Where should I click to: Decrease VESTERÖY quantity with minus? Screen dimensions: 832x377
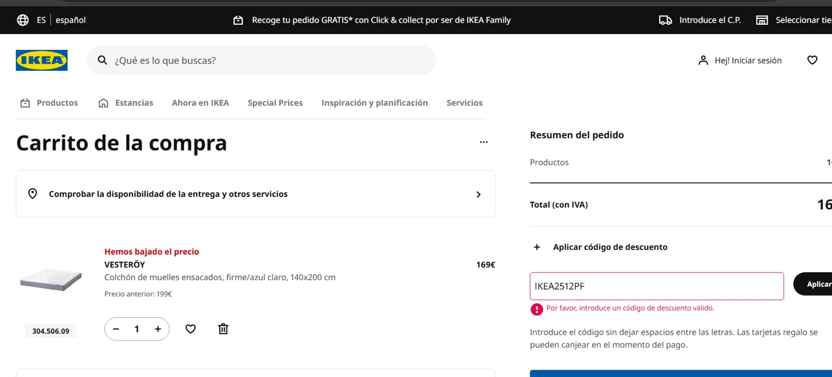click(116, 329)
